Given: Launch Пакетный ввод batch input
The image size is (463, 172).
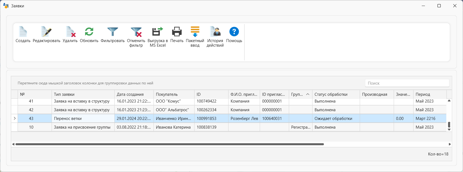Looking at the screenshot, I should tap(195, 37).
